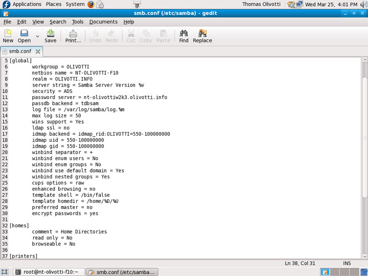Click the line 'passdb backend = tdbsam'
The height and width of the screenshot is (276, 368).
click(x=65, y=103)
